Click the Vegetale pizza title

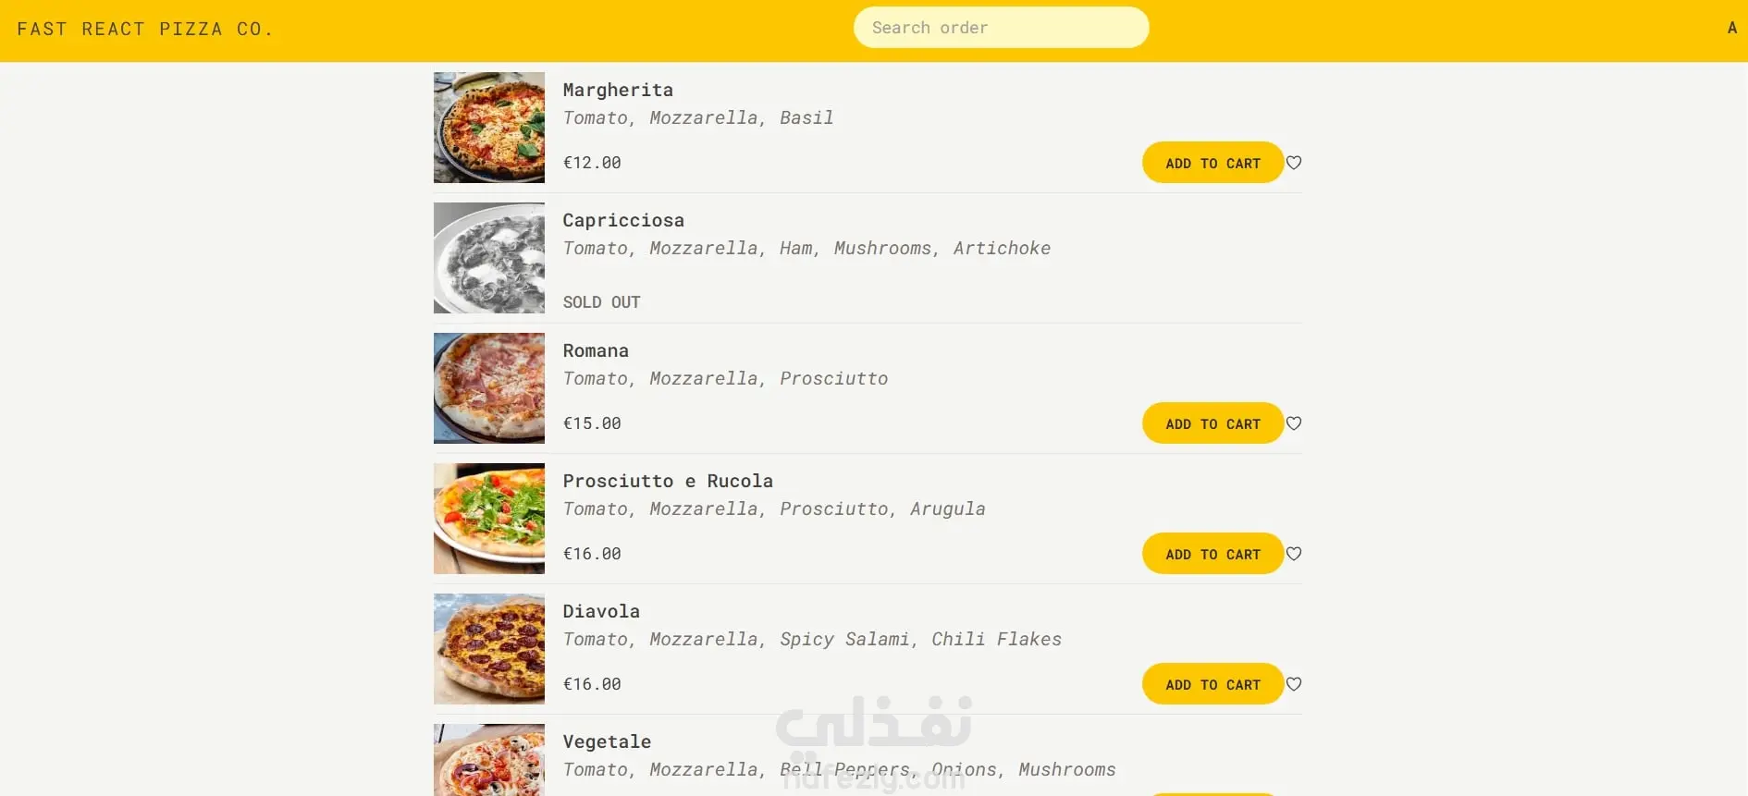click(607, 741)
